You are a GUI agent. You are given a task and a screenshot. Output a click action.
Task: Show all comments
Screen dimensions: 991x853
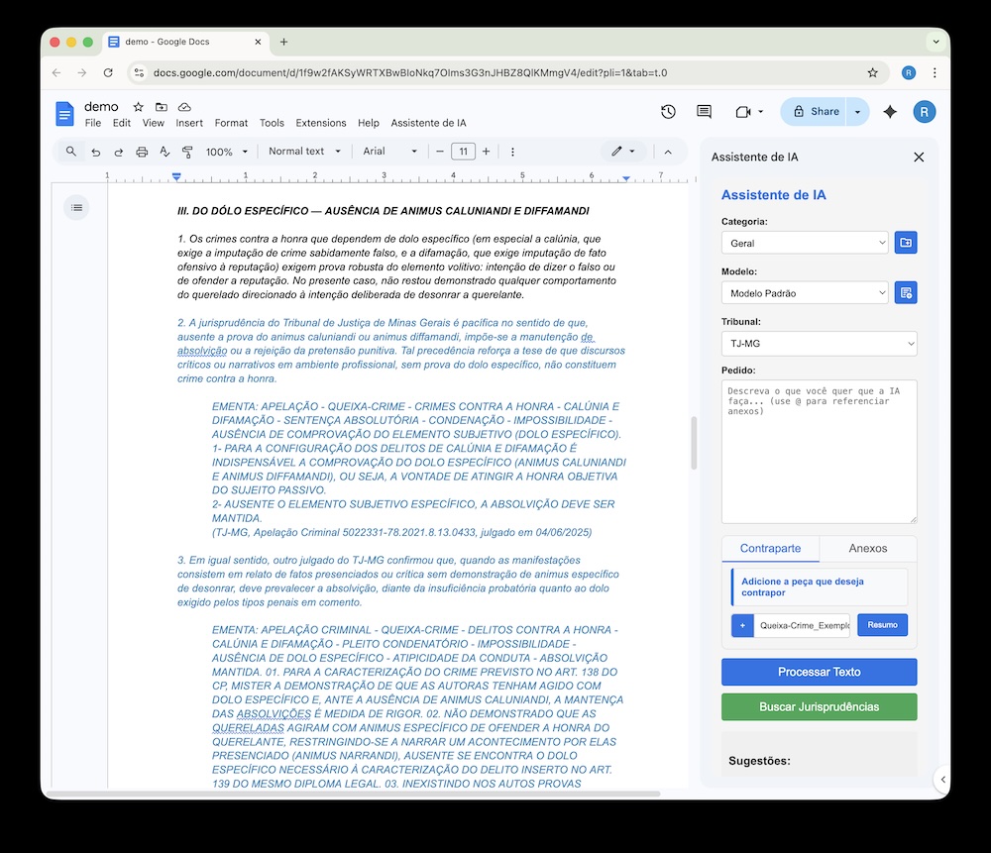click(x=704, y=112)
